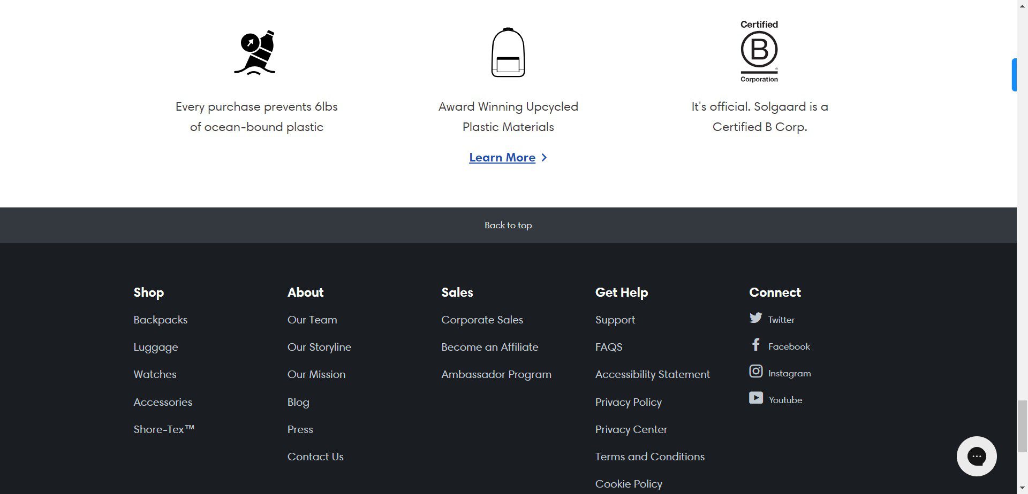Open the Luggage shop link
1028x494 pixels.
(155, 347)
